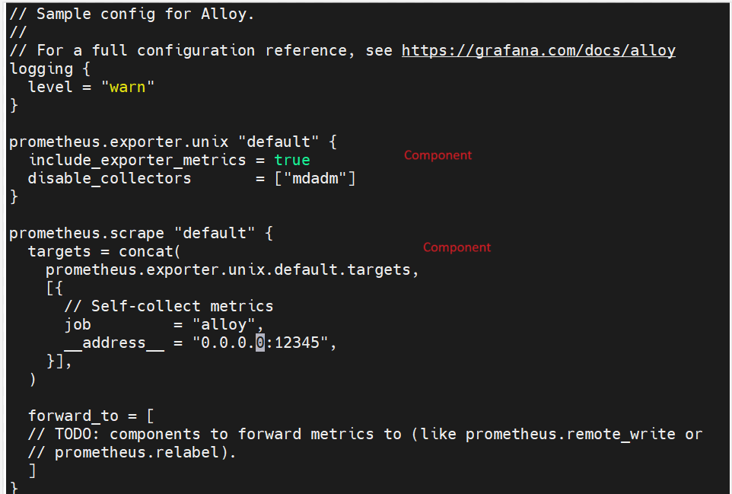Click the "mdadm" collector string
The width and height of the screenshot is (732, 494).
point(315,178)
